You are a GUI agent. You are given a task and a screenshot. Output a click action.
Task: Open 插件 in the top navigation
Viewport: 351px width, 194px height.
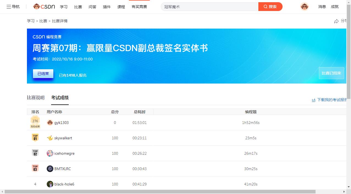[107, 7]
